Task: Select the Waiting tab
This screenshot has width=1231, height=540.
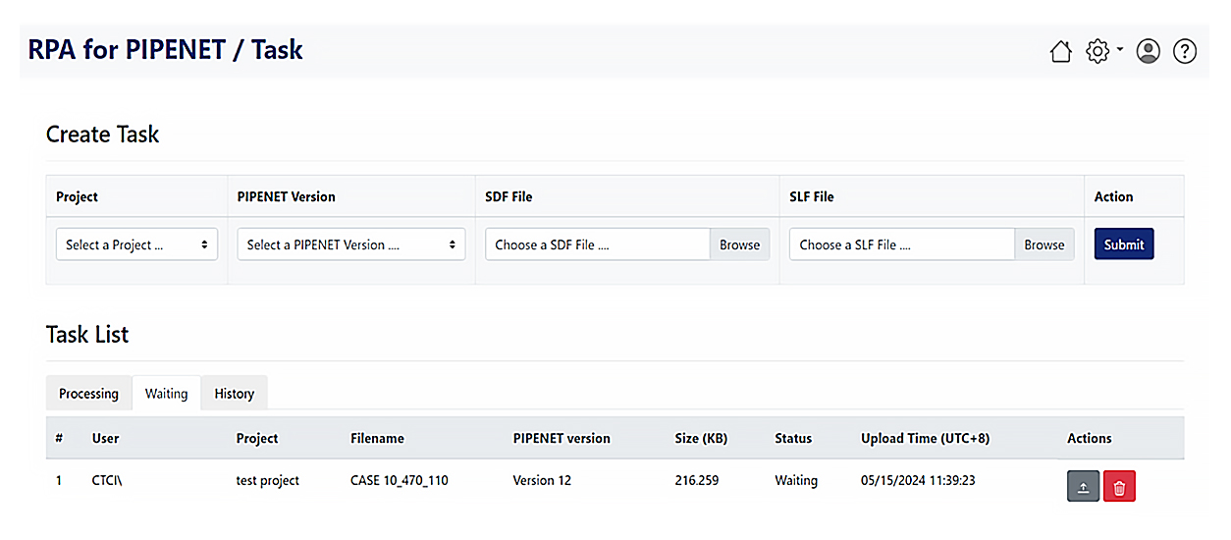Action: coord(166,393)
